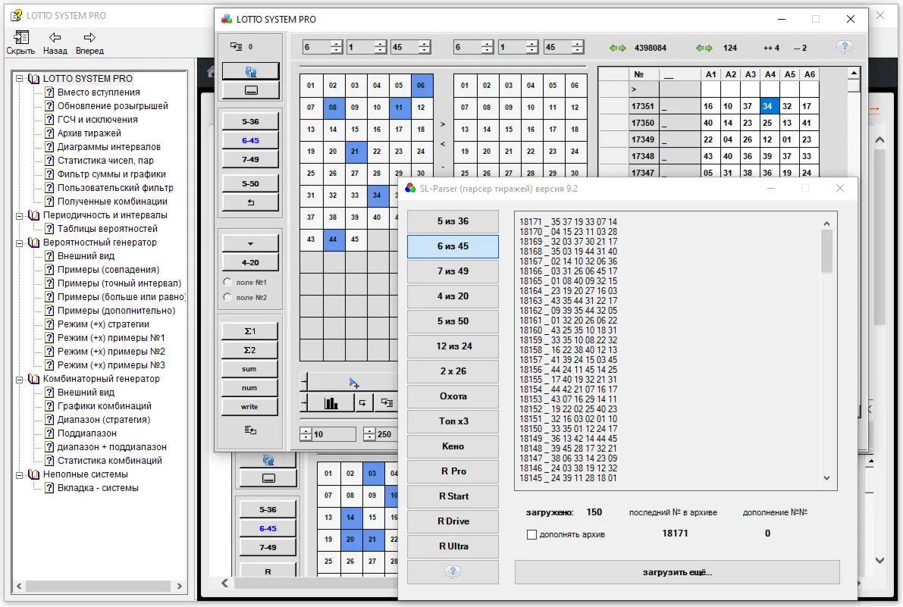Open the Вкладка - системы help topic
The image size is (903, 607).
[98, 488]
